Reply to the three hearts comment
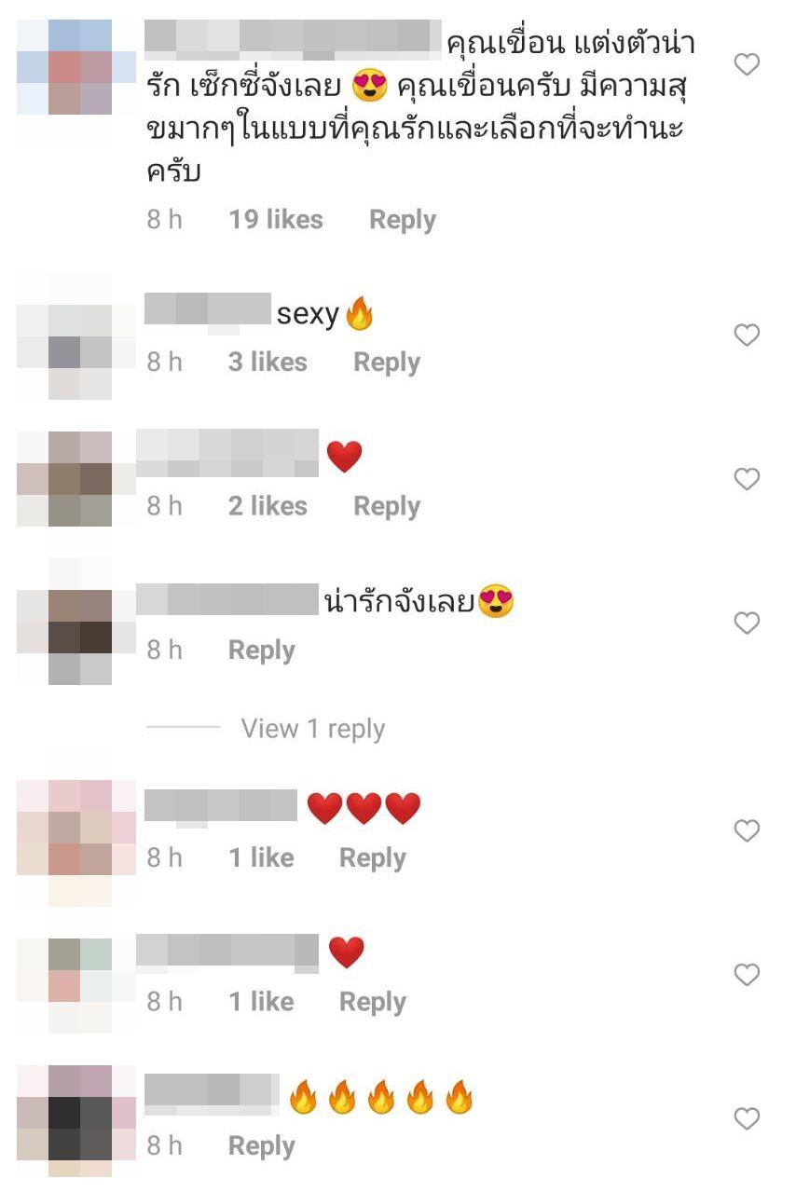810x1192 pixels. (373, 858)
